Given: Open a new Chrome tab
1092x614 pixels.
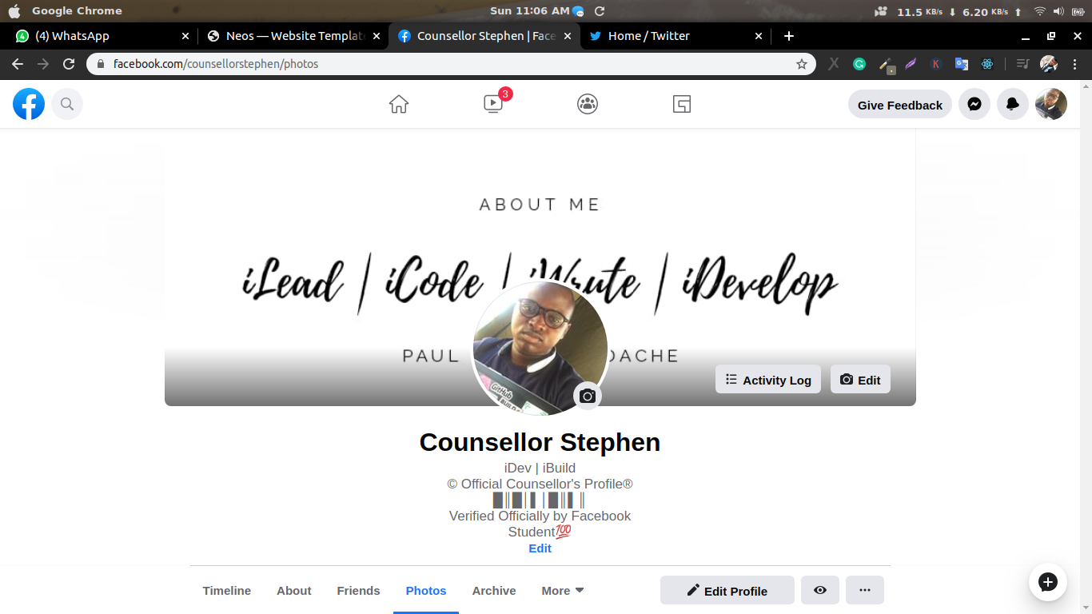Looking at the screenshot, I should pos(789,36).
